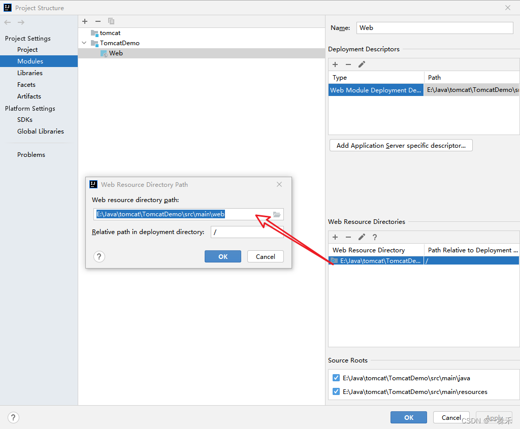Click the Type column header
The image size is (520, 429).
376,78
